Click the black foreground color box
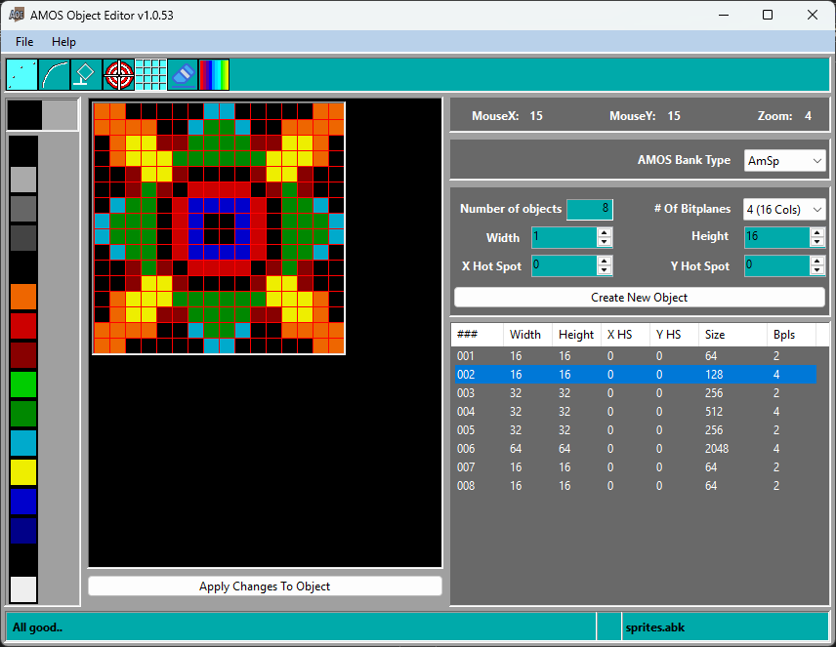836x647 pixels. click(24, 114)
